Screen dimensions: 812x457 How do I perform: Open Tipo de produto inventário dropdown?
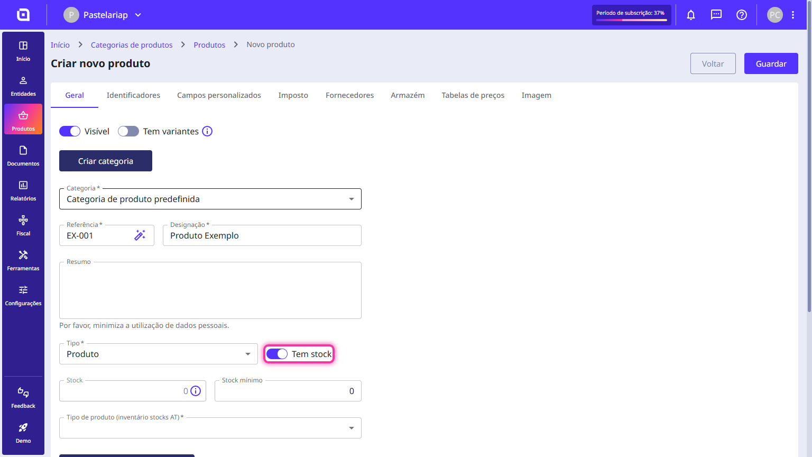coord(210,428)
